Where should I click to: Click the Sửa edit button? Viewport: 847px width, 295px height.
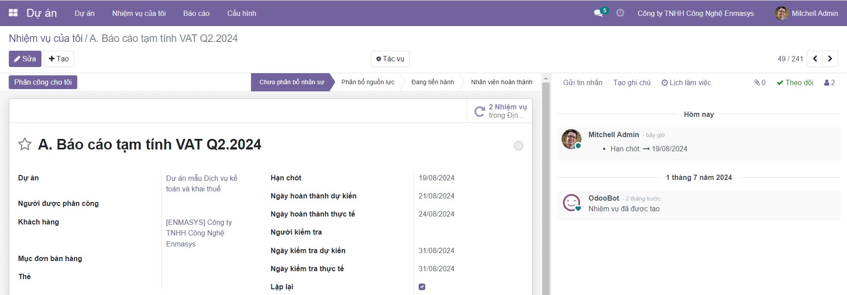[x=25, y=59]
